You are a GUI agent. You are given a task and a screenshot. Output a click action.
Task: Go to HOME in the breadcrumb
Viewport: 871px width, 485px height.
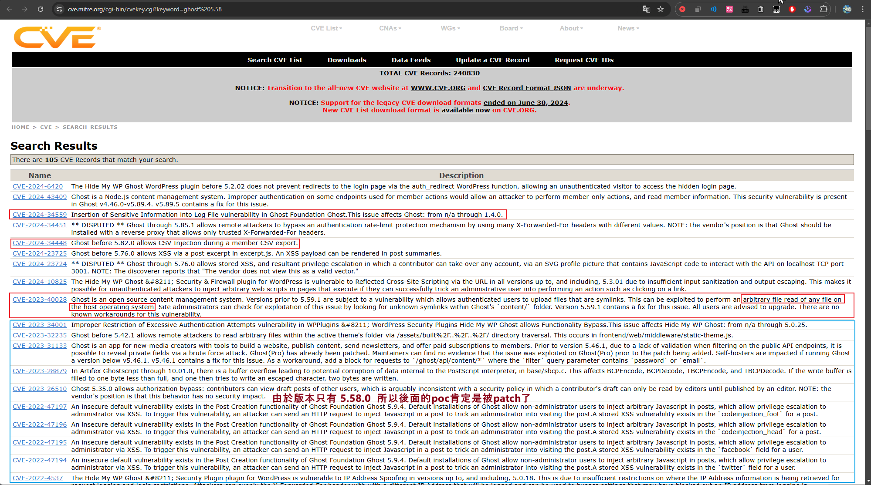click(x=20, y=127)
